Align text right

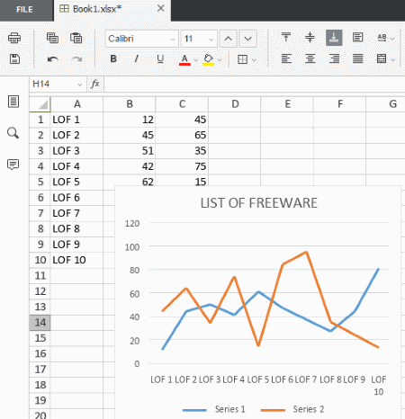334,58
